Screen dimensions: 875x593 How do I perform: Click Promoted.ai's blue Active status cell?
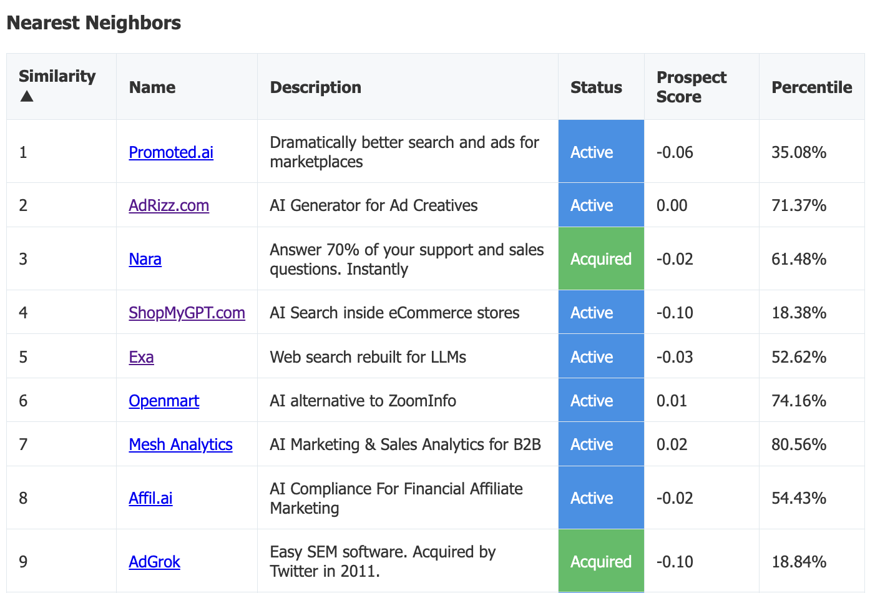tap(601, 152)
